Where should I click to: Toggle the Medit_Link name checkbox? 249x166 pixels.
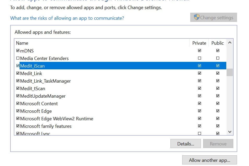click(x=18, y=73)
